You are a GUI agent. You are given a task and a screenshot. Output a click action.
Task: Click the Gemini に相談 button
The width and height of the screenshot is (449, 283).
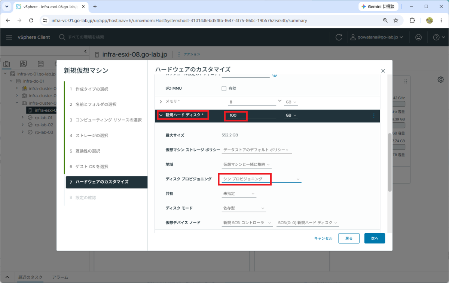[378, 7]
